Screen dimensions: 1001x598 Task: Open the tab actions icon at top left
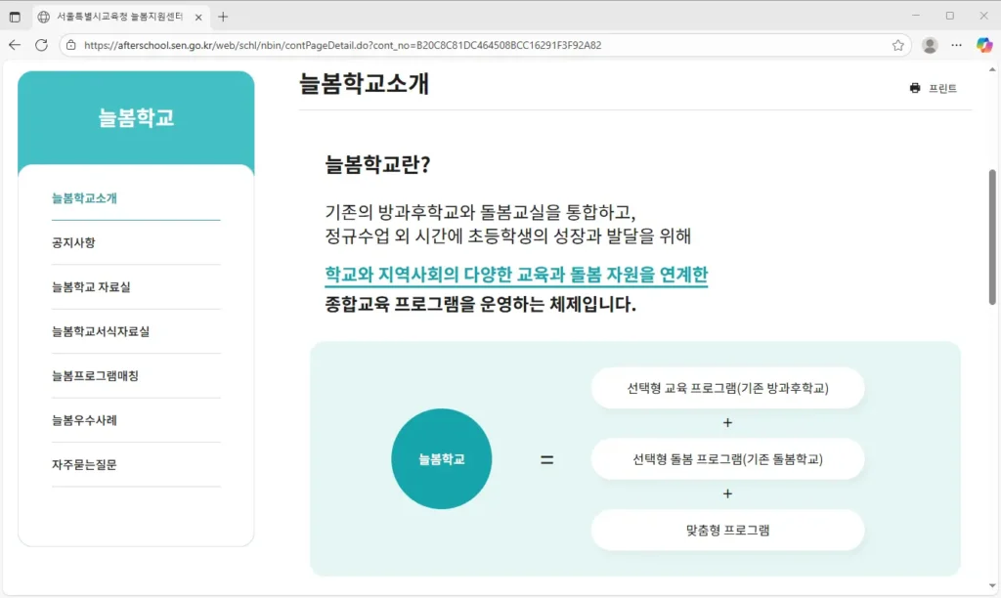point(15,16)
